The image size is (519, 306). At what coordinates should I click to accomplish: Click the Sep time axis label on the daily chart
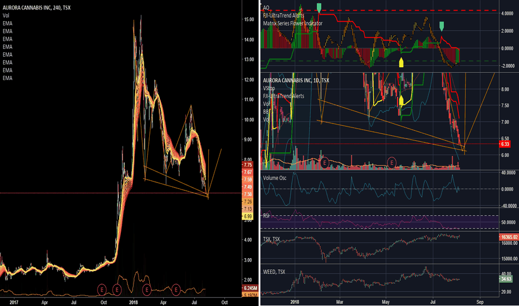pyautogui.click(x=480, y=302)
